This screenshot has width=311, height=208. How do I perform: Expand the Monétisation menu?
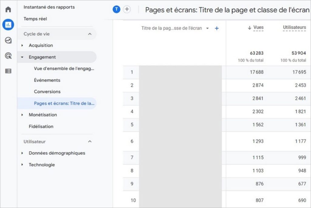pyautogui.click(x=43, y=115)
